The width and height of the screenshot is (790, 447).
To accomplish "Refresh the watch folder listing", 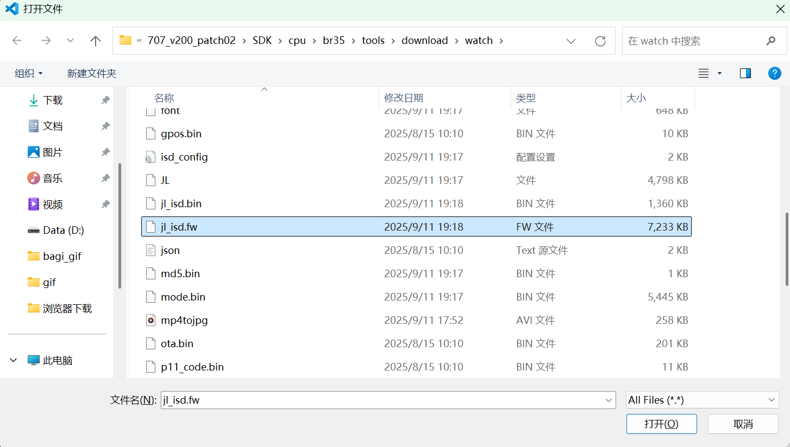I will coord(600,41).
